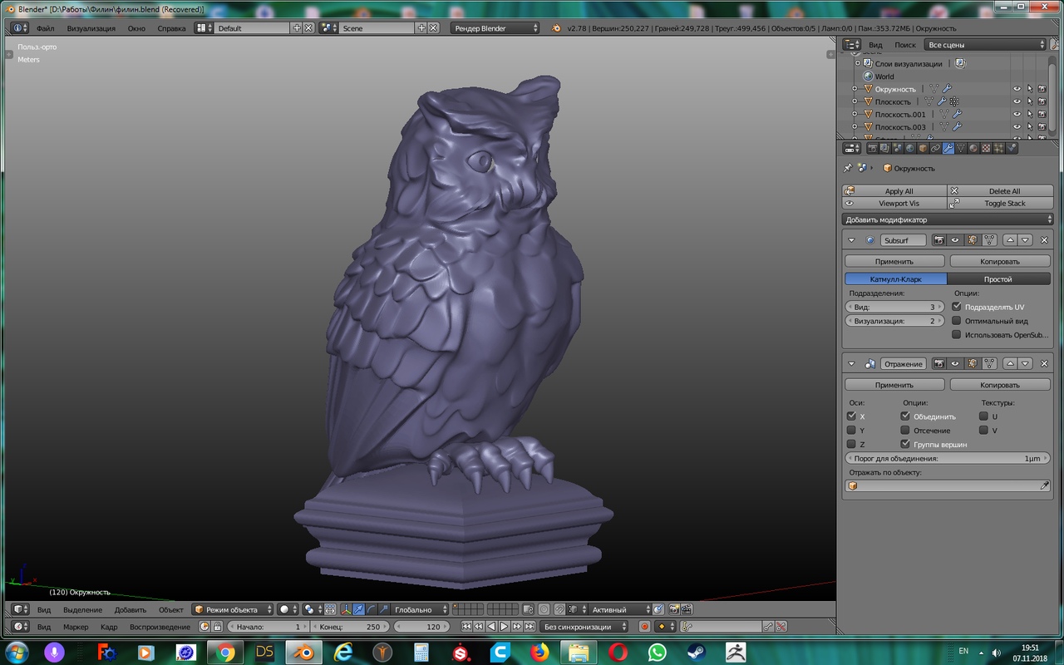Click the Порог для объединения value slider
Image resolution: width=1064 pixels, height=665 pixels.
[x=947, y=458]
